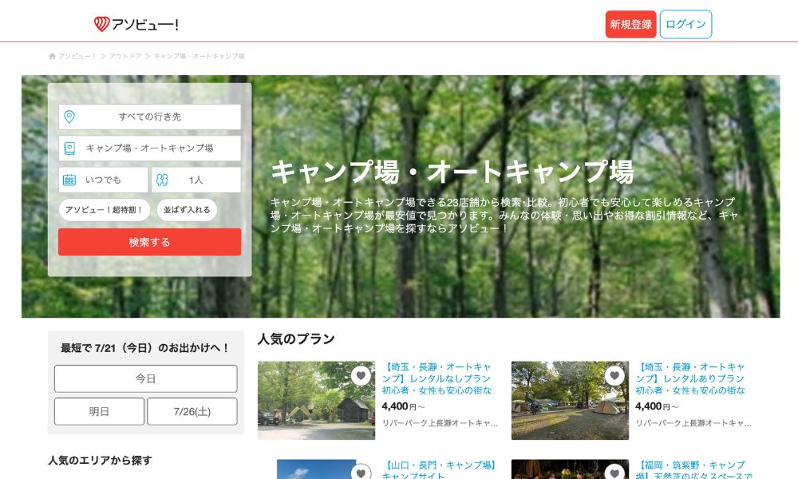Select 今日 as the outing date
798x479 pixels.
pyautogui.click(x=145, y=378)
